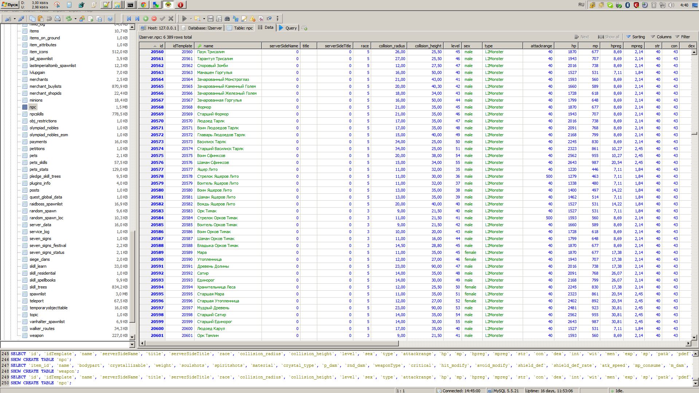The image size is (699, 393).
Task: Click the data grid vertical scroll thumb
Action: 694,133
